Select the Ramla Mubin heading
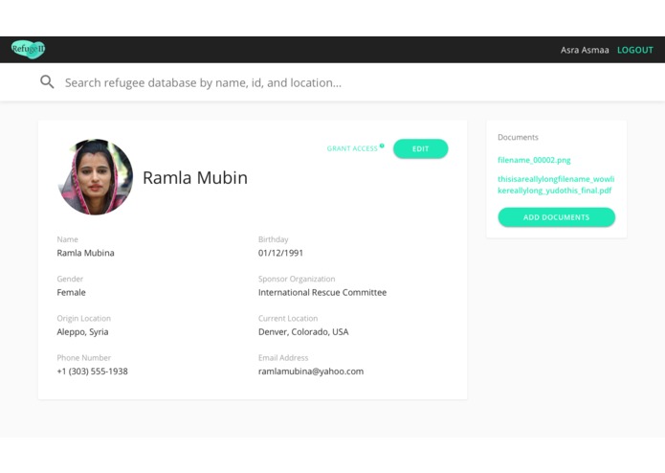665x473 pixels. pos(195,177)
